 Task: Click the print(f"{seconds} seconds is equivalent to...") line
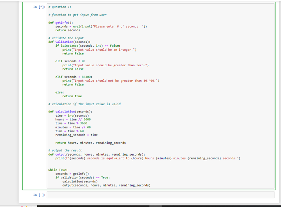pyautogui.click(x=148, y=158)
